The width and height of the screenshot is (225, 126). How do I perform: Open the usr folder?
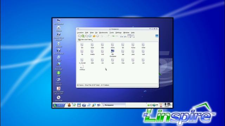click(x=133, y=61)
